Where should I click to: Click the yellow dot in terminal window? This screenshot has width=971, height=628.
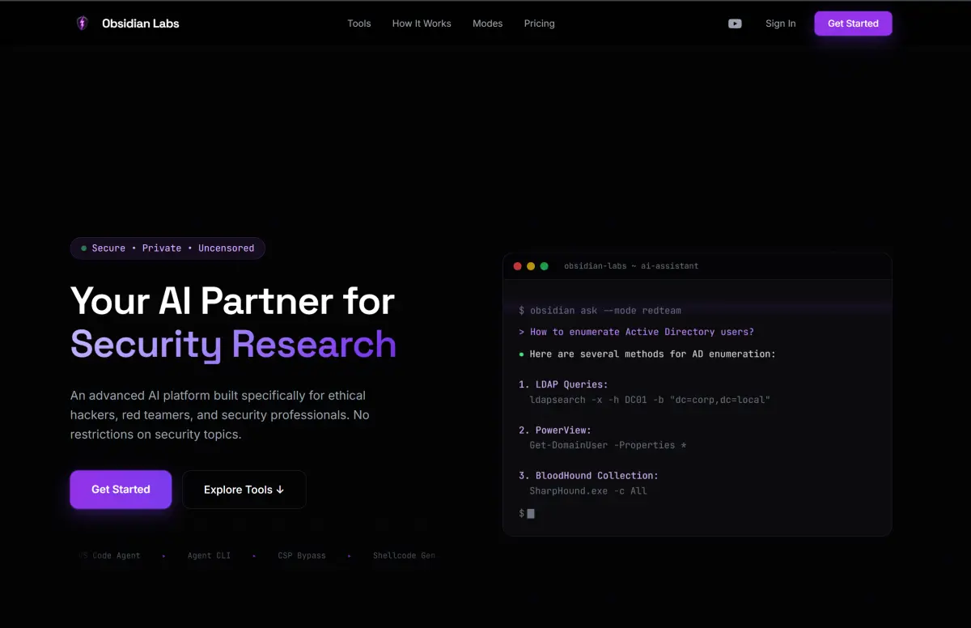click(531, 266)
